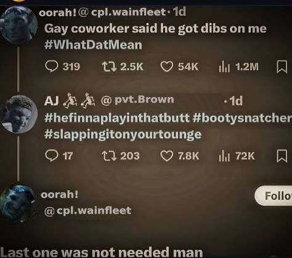Viewport: 292px width, 258px height.
Task: Open replies on the dibs coworker tweet
Action: (62, 67)
